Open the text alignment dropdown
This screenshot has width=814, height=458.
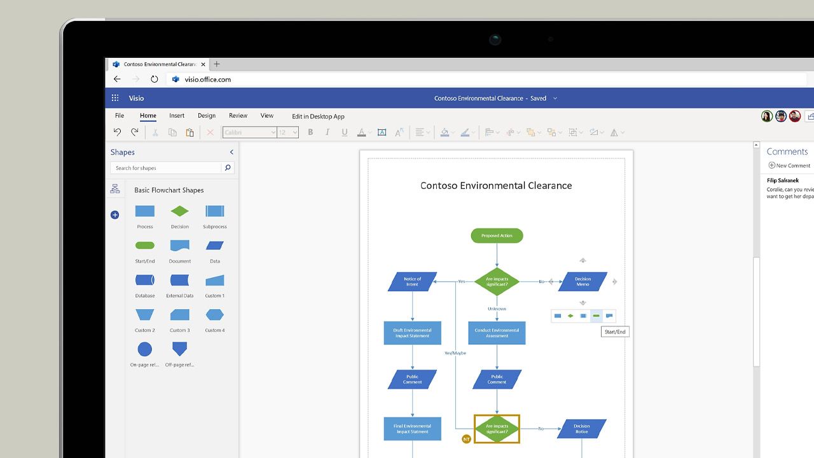click(423, 132)
